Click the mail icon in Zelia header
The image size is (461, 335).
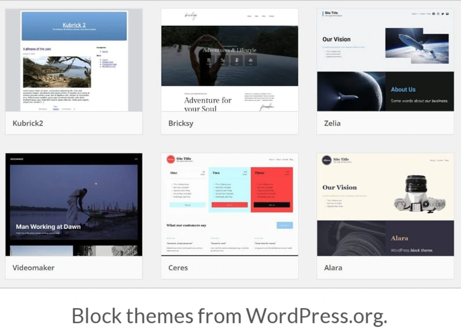(x=447, y=14)
